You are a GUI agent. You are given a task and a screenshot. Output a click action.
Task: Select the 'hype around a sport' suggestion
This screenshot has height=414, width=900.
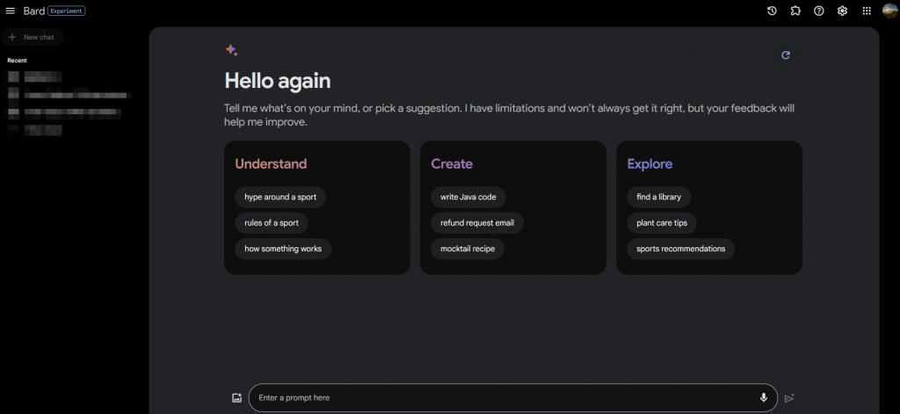(279, 197)
